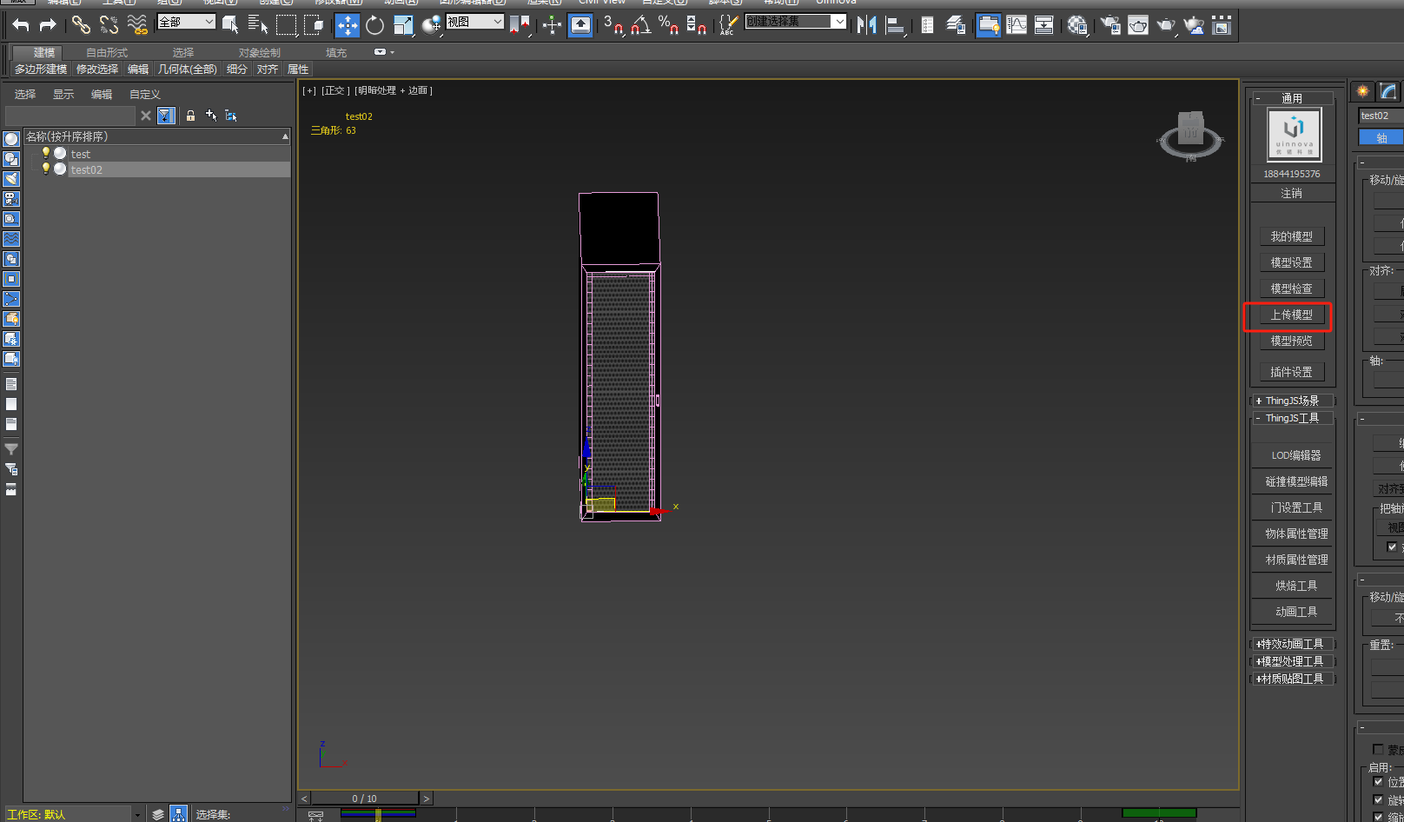The height and width of the screenshot is (822, 1404).
Task: Click the time slider left arrow
Action: (x=304, y=799)
